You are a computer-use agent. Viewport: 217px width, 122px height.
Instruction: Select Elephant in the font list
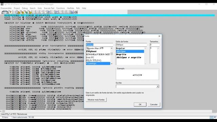98,51
